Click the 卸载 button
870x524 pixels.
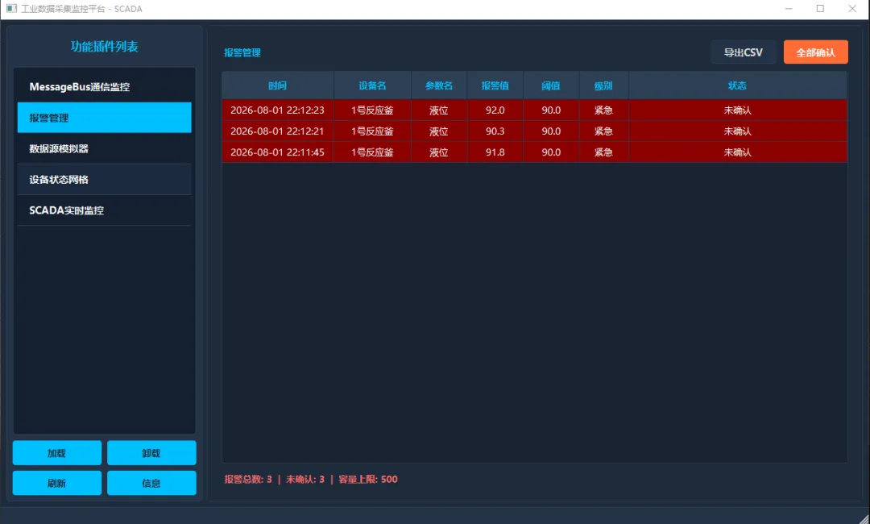click(151, 453)
